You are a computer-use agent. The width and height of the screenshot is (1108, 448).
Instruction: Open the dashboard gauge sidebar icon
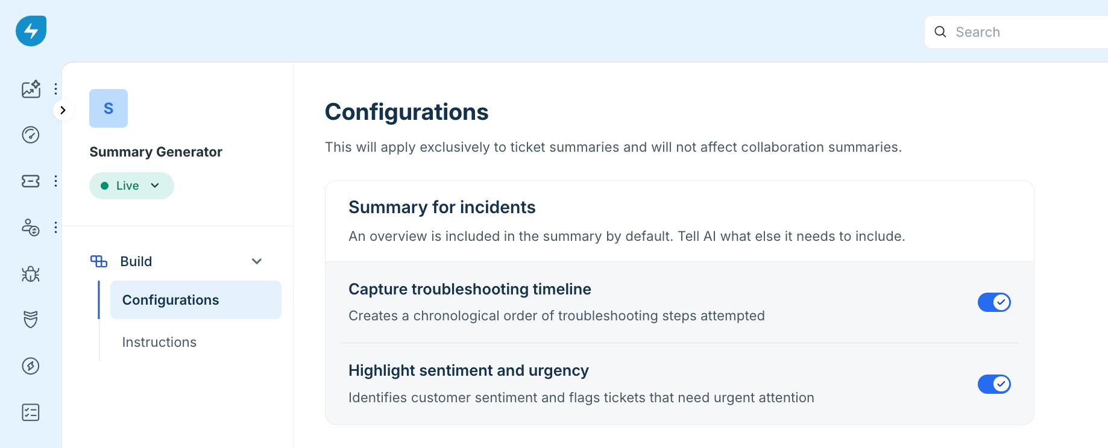pyautogui.click(x=31, y=135)
